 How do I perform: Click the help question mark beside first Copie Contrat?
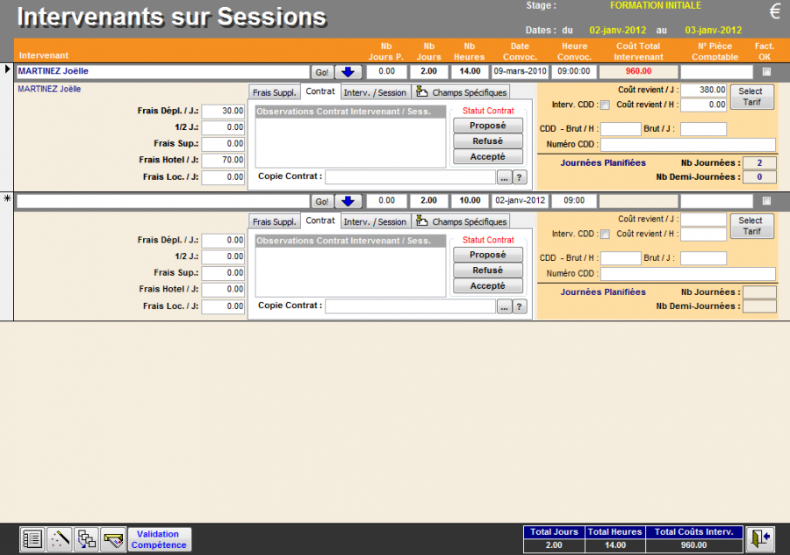point(520,177)
